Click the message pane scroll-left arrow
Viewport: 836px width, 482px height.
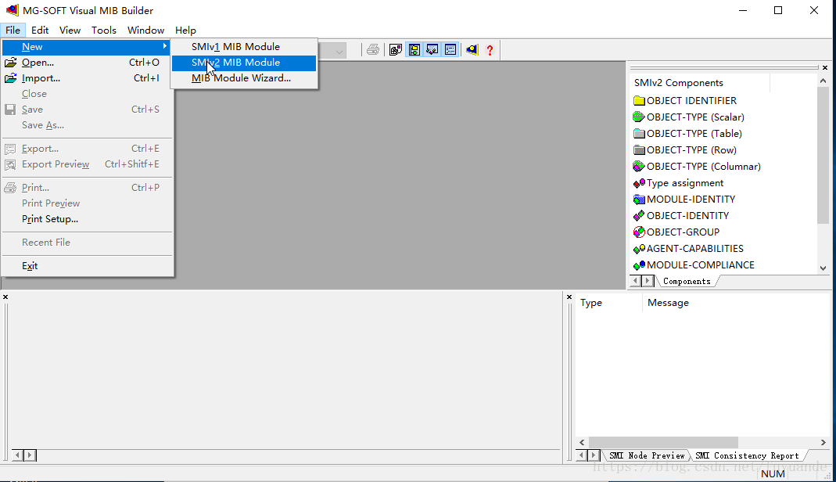[582, 443]
